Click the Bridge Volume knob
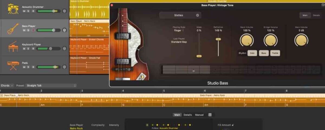Image resolution: width=325 pixels, height=130 pixels. 271,40
